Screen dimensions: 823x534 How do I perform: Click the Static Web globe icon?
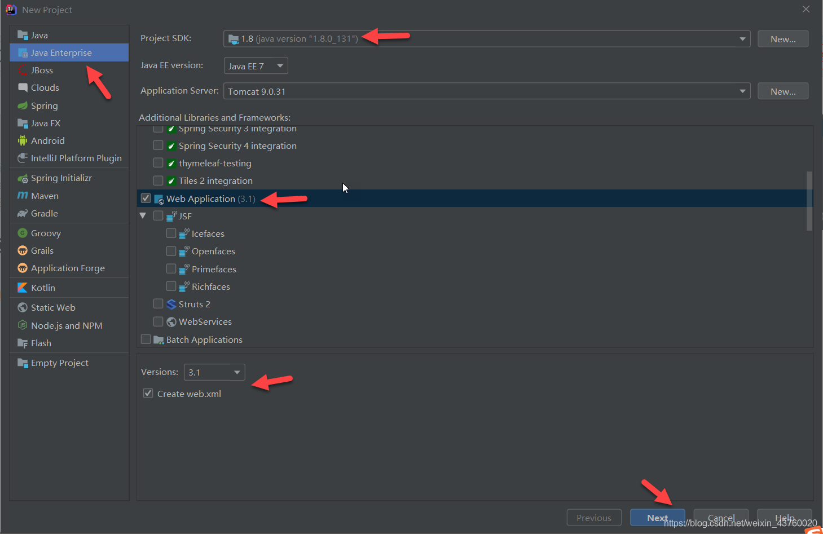tap(23, 307)
